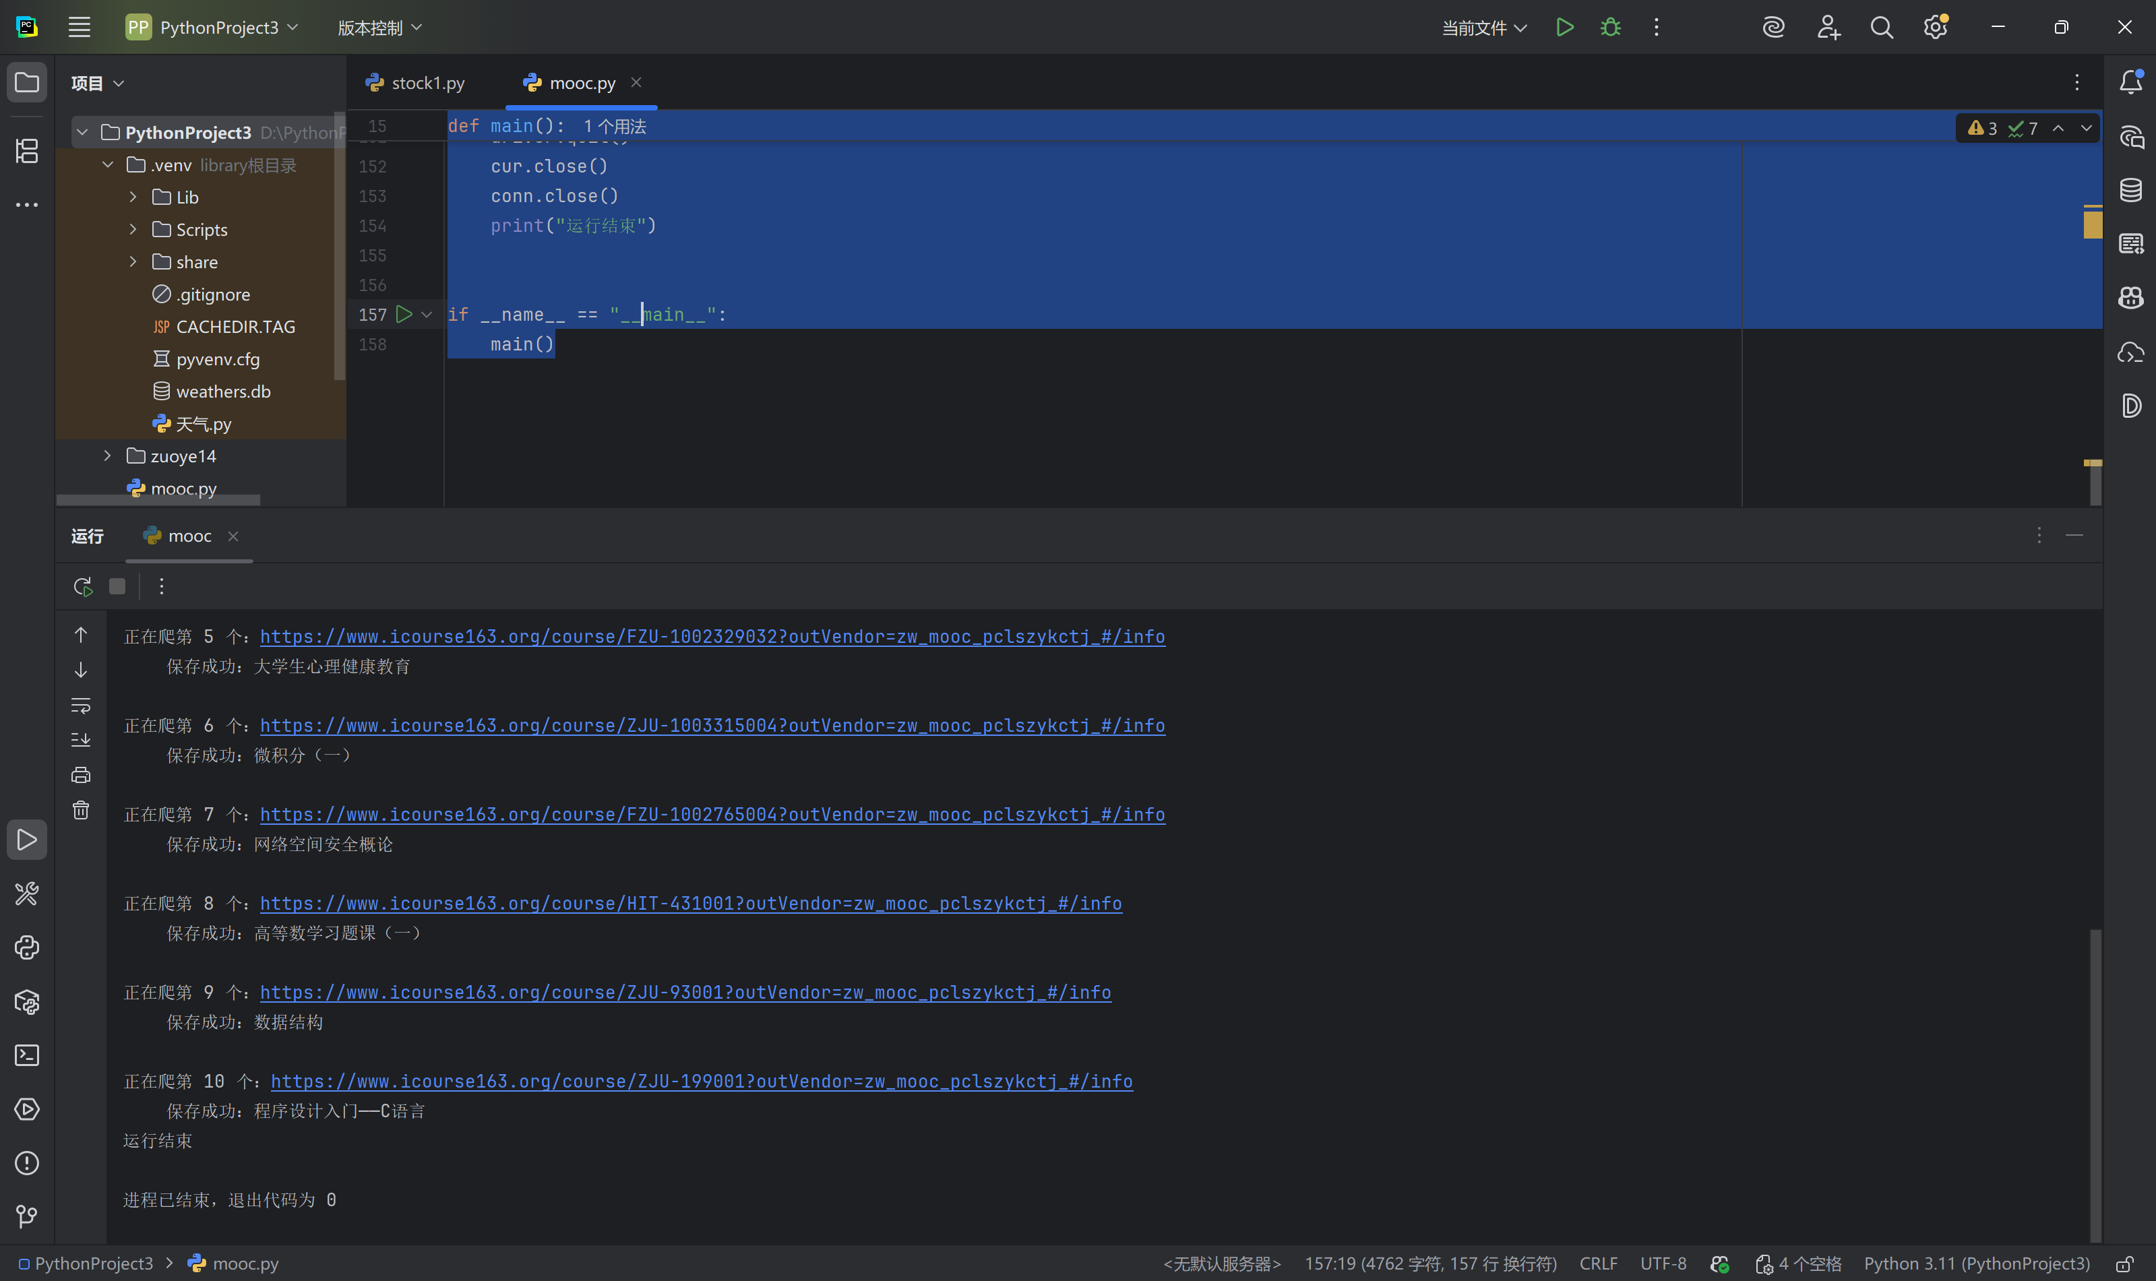Open the Notifications bell panel
The width and height of the screenshot is (2156, 1281).
[2130, 82]
